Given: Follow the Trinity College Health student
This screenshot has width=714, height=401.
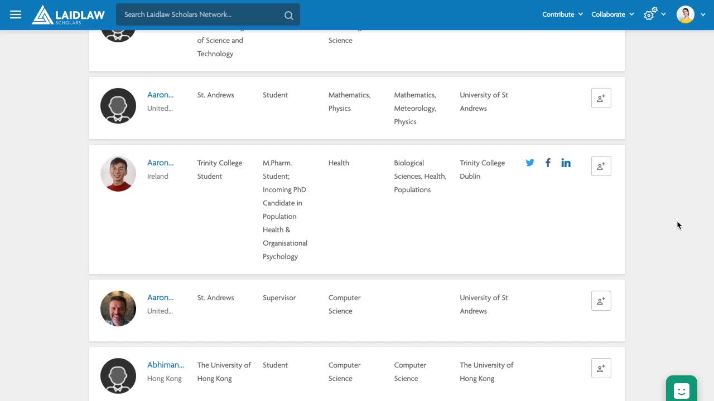Looking at the screenshot, I should click(601, 166).
